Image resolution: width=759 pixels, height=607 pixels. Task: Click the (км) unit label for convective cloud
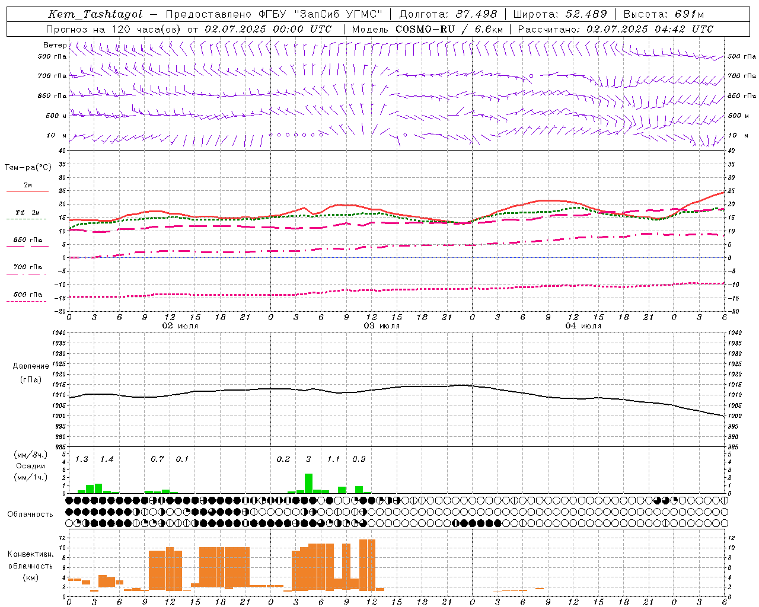click(x=31, y=577)
